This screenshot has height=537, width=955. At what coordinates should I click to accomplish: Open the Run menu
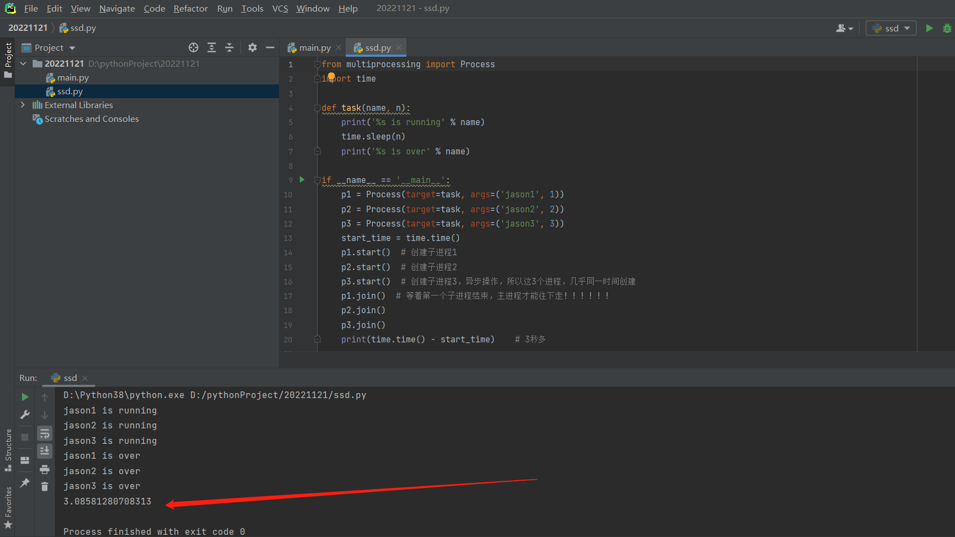(225, 9)
